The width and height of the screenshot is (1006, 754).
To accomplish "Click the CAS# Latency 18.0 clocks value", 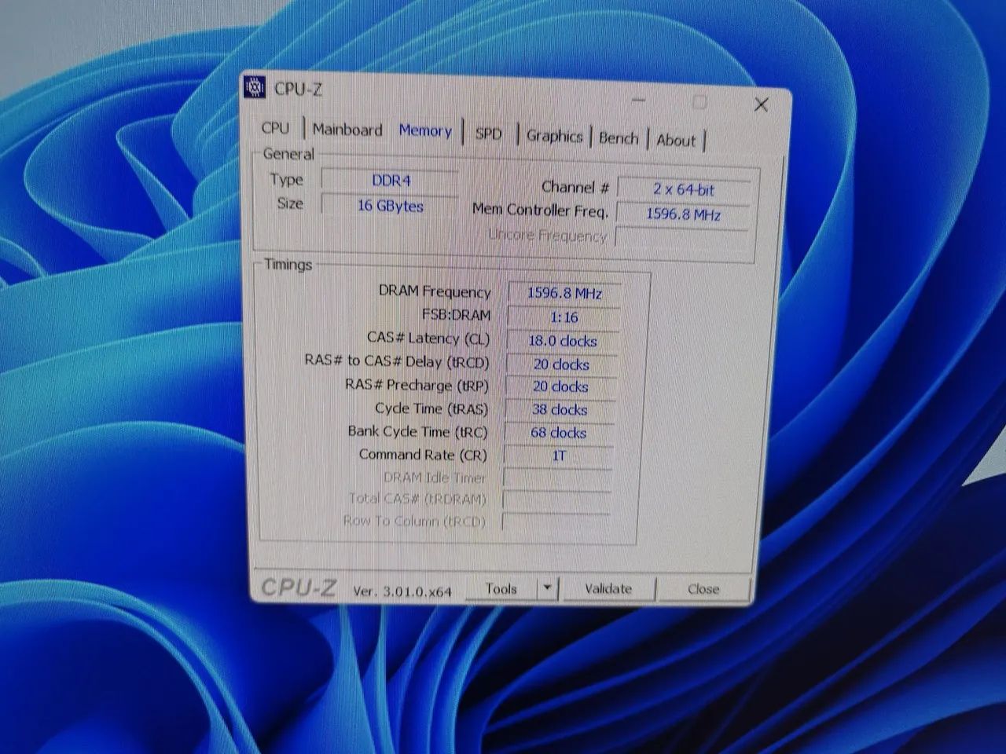I will (563, 341).
